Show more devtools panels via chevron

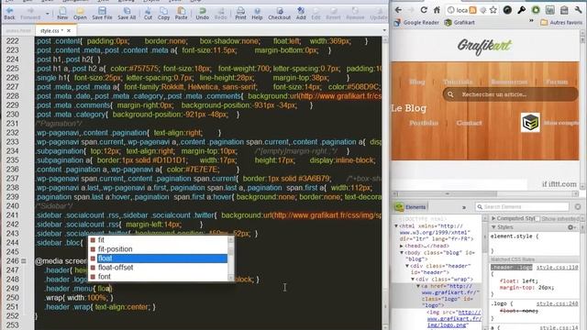tap(464, 207)
